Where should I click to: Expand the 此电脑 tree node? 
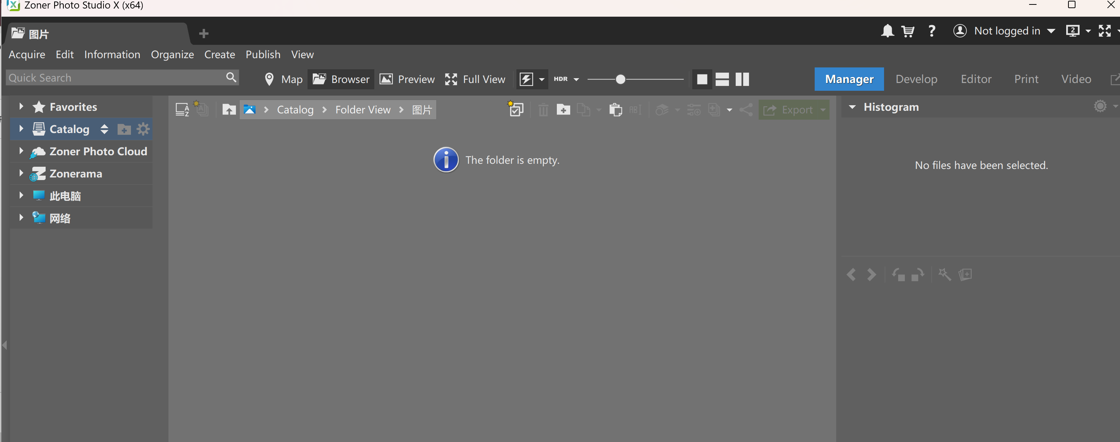tap(21, 195)
